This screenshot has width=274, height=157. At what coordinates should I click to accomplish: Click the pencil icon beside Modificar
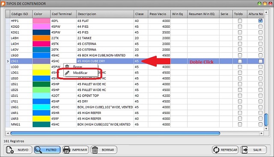click(67, 73)
